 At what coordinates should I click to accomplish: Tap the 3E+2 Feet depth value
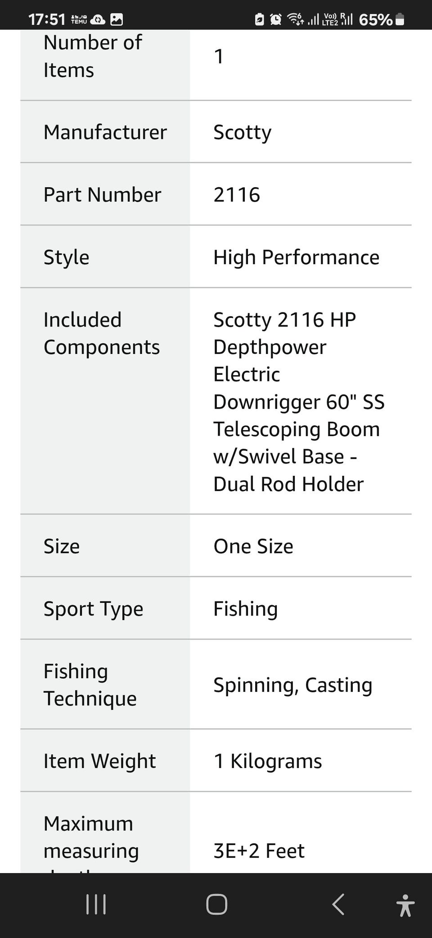pos(259,851)
